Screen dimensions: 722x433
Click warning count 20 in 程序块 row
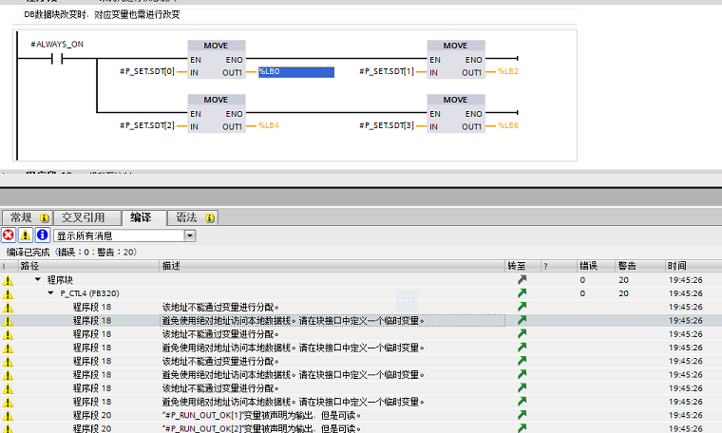point(623,280)
